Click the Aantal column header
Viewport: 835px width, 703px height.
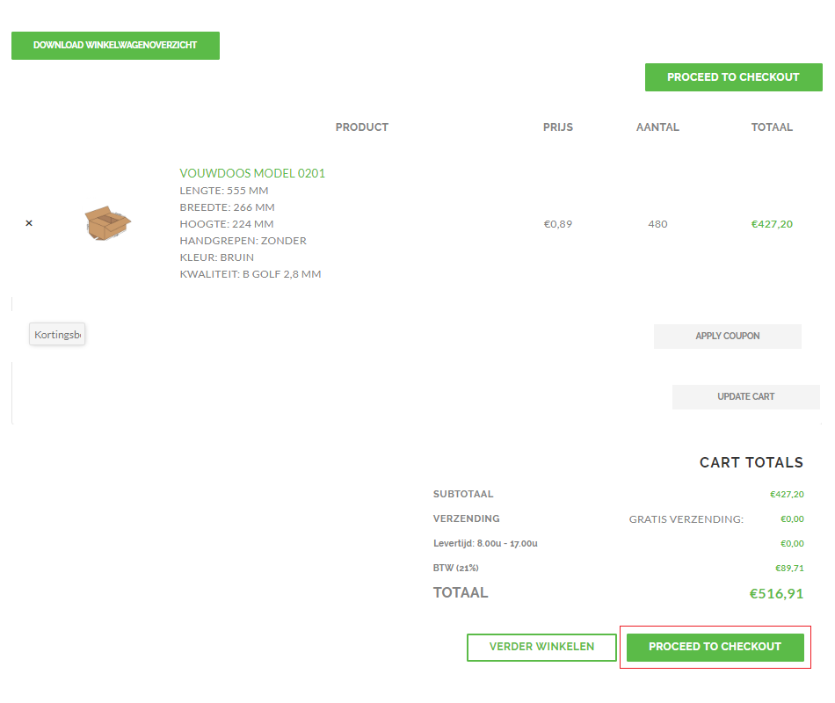(657, 127)
